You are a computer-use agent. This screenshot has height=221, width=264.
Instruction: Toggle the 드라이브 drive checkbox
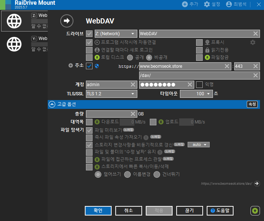point(89,34)
